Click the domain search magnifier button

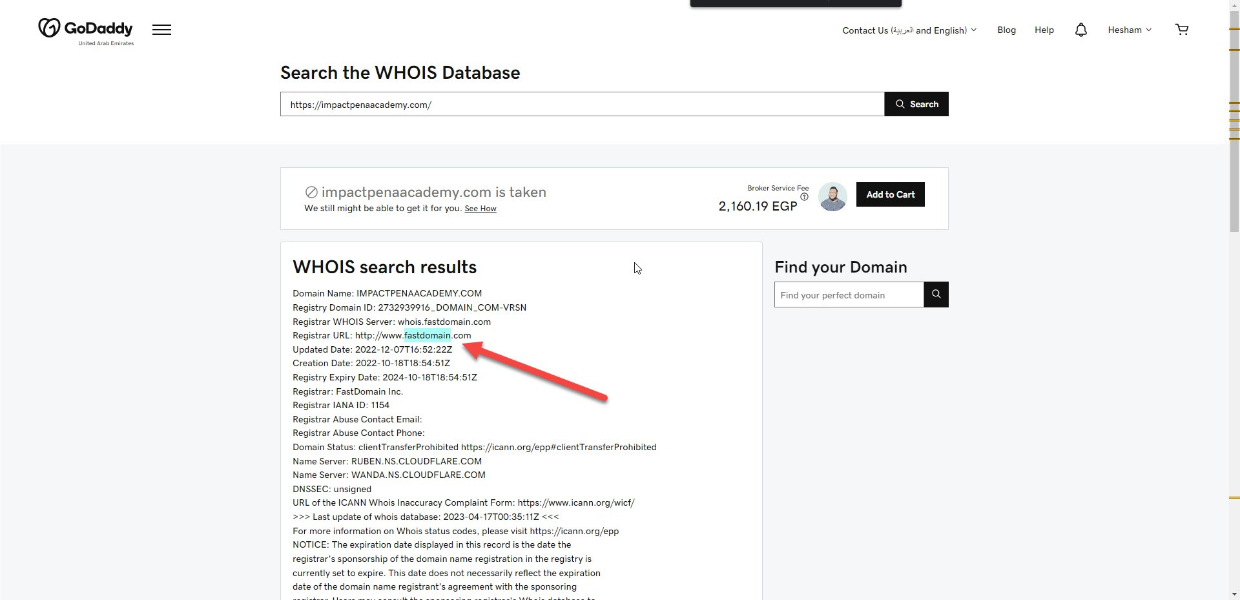click(x=936, y=295)
